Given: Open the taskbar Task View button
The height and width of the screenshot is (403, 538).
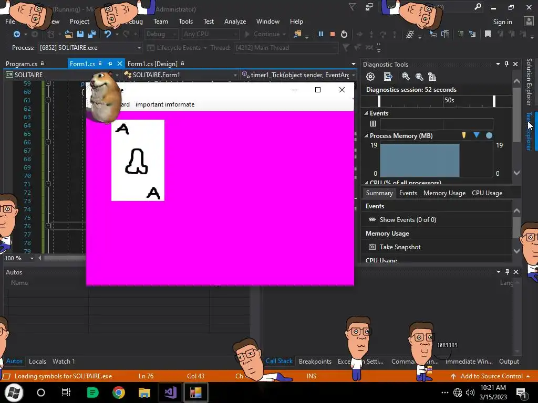Looking at the screenshot, I should (66, 393).
